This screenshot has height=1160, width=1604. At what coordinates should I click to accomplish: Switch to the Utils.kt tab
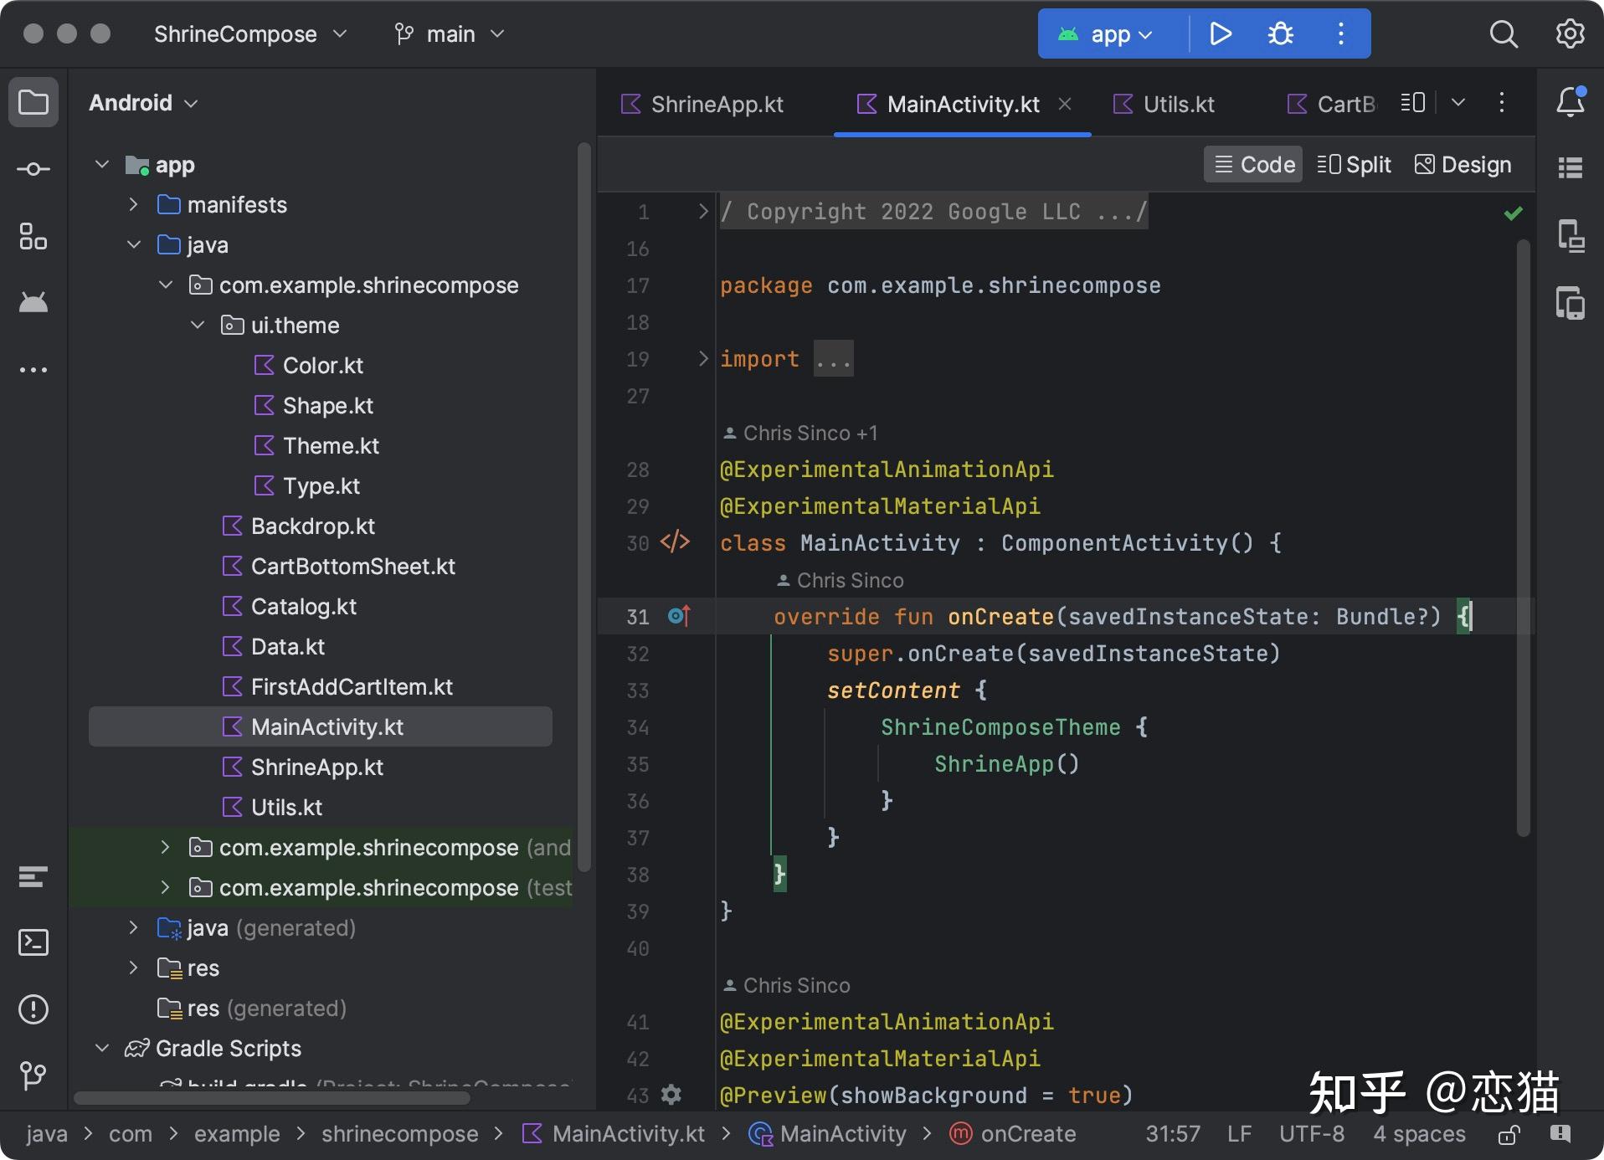(1179, 104)
